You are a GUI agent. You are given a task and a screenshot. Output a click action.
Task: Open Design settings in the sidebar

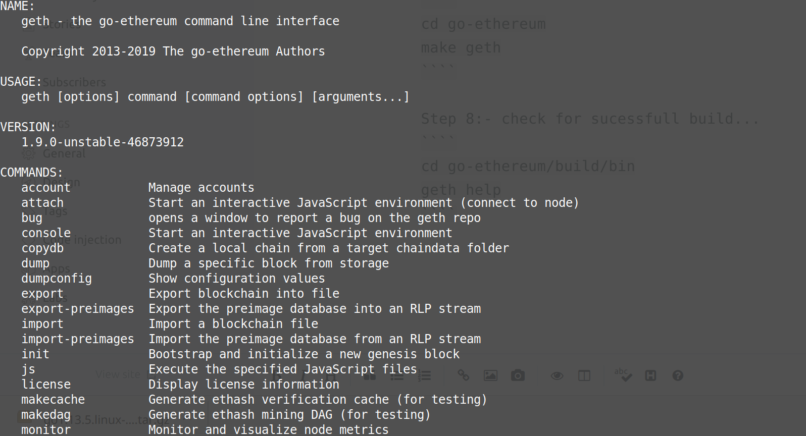point(61,182)
